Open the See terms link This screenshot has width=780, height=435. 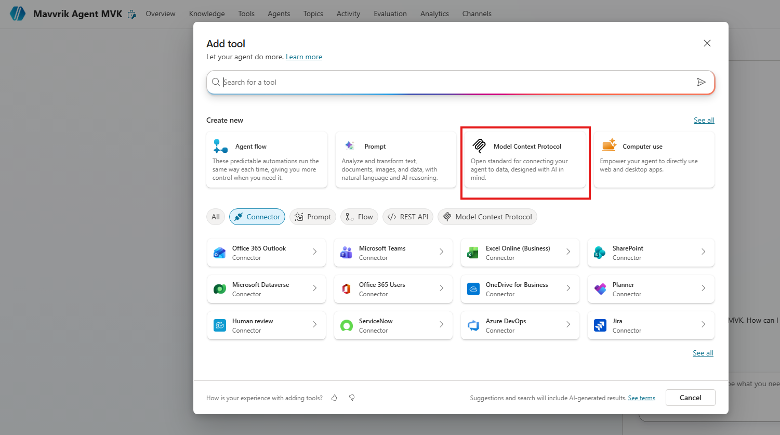tap(642, 398)
